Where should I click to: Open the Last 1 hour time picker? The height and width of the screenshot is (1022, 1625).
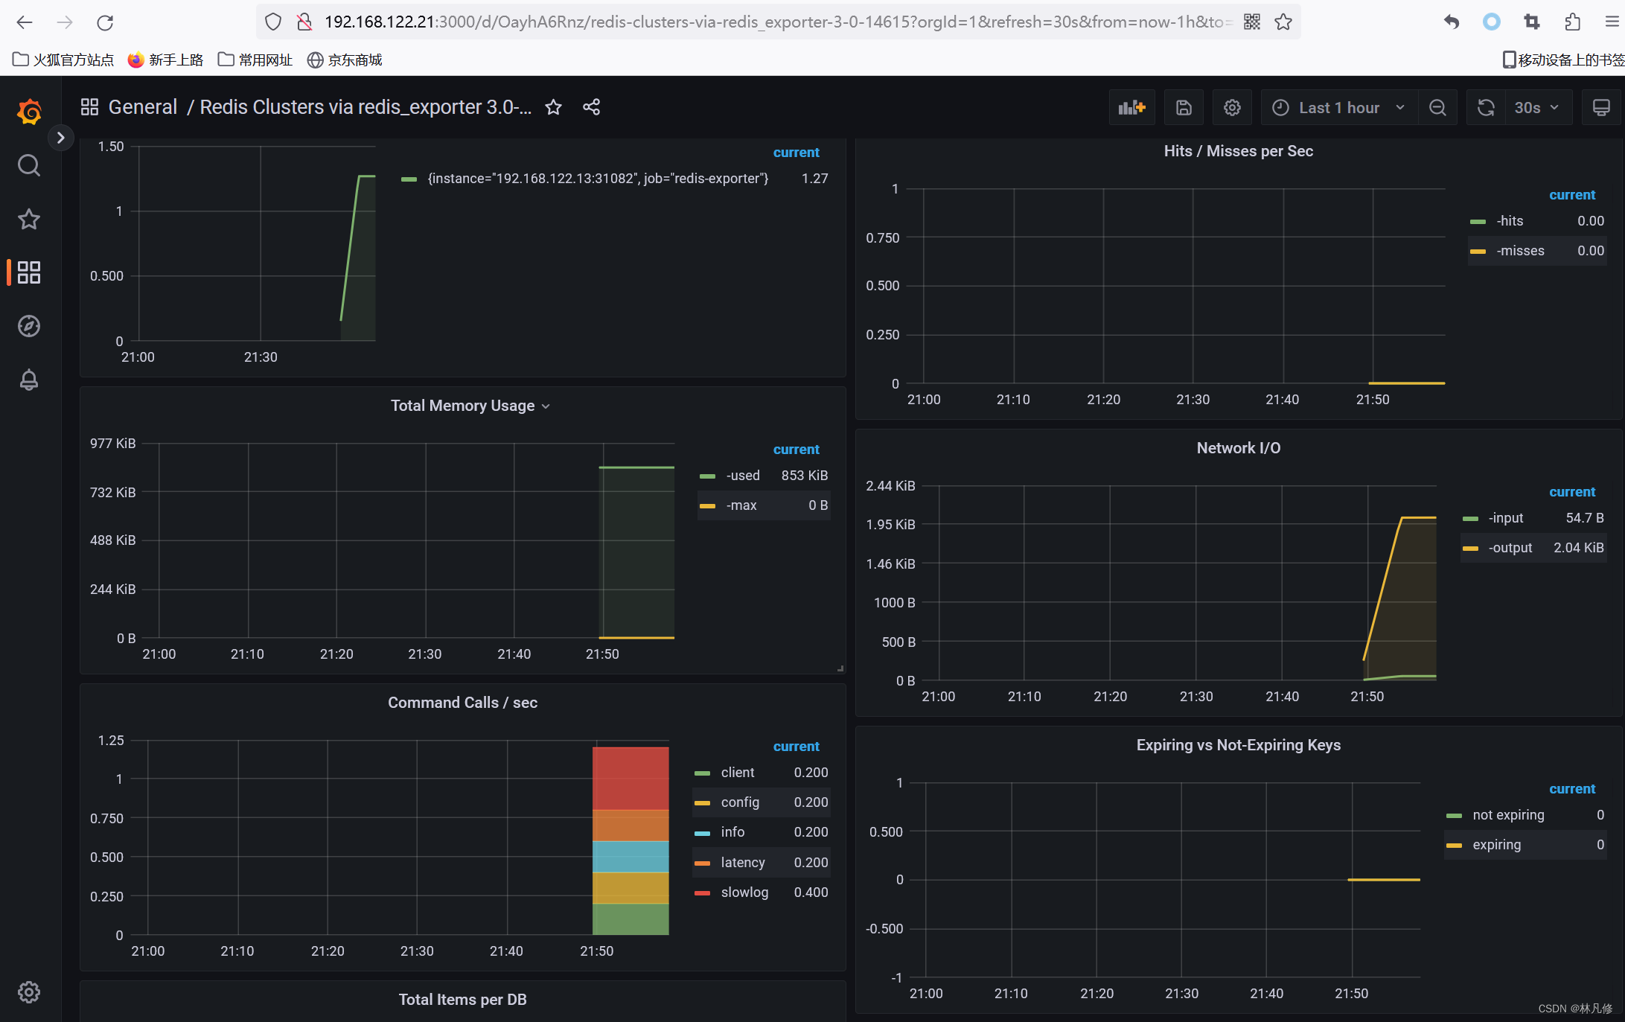point(1339,108)
